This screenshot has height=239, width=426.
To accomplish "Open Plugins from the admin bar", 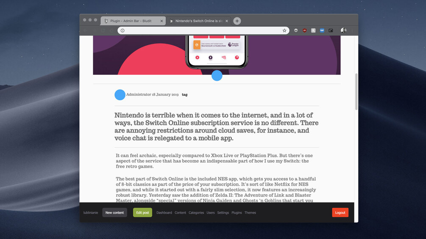I will (237, 213).
